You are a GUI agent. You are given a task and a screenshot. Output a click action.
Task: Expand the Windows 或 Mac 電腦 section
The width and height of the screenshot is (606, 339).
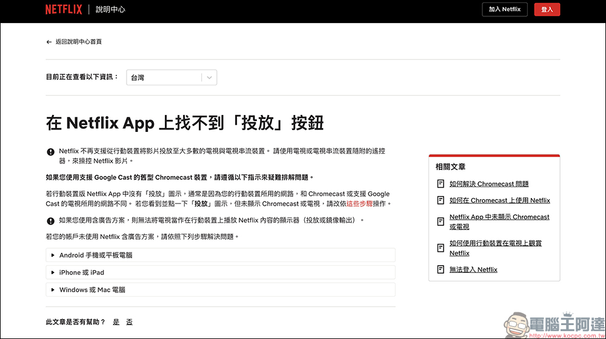point(221,289)
